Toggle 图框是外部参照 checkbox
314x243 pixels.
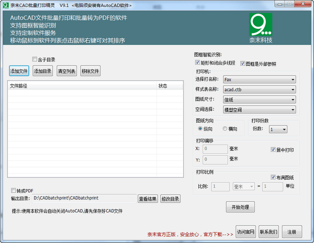pyautogui.click(x=243, y=63)
